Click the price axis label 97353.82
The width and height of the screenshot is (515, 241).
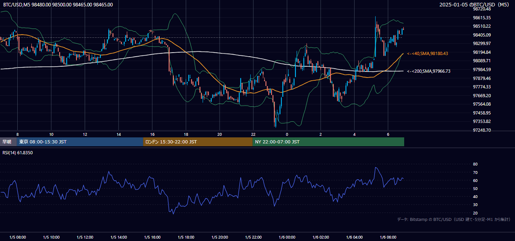[482, 121]
